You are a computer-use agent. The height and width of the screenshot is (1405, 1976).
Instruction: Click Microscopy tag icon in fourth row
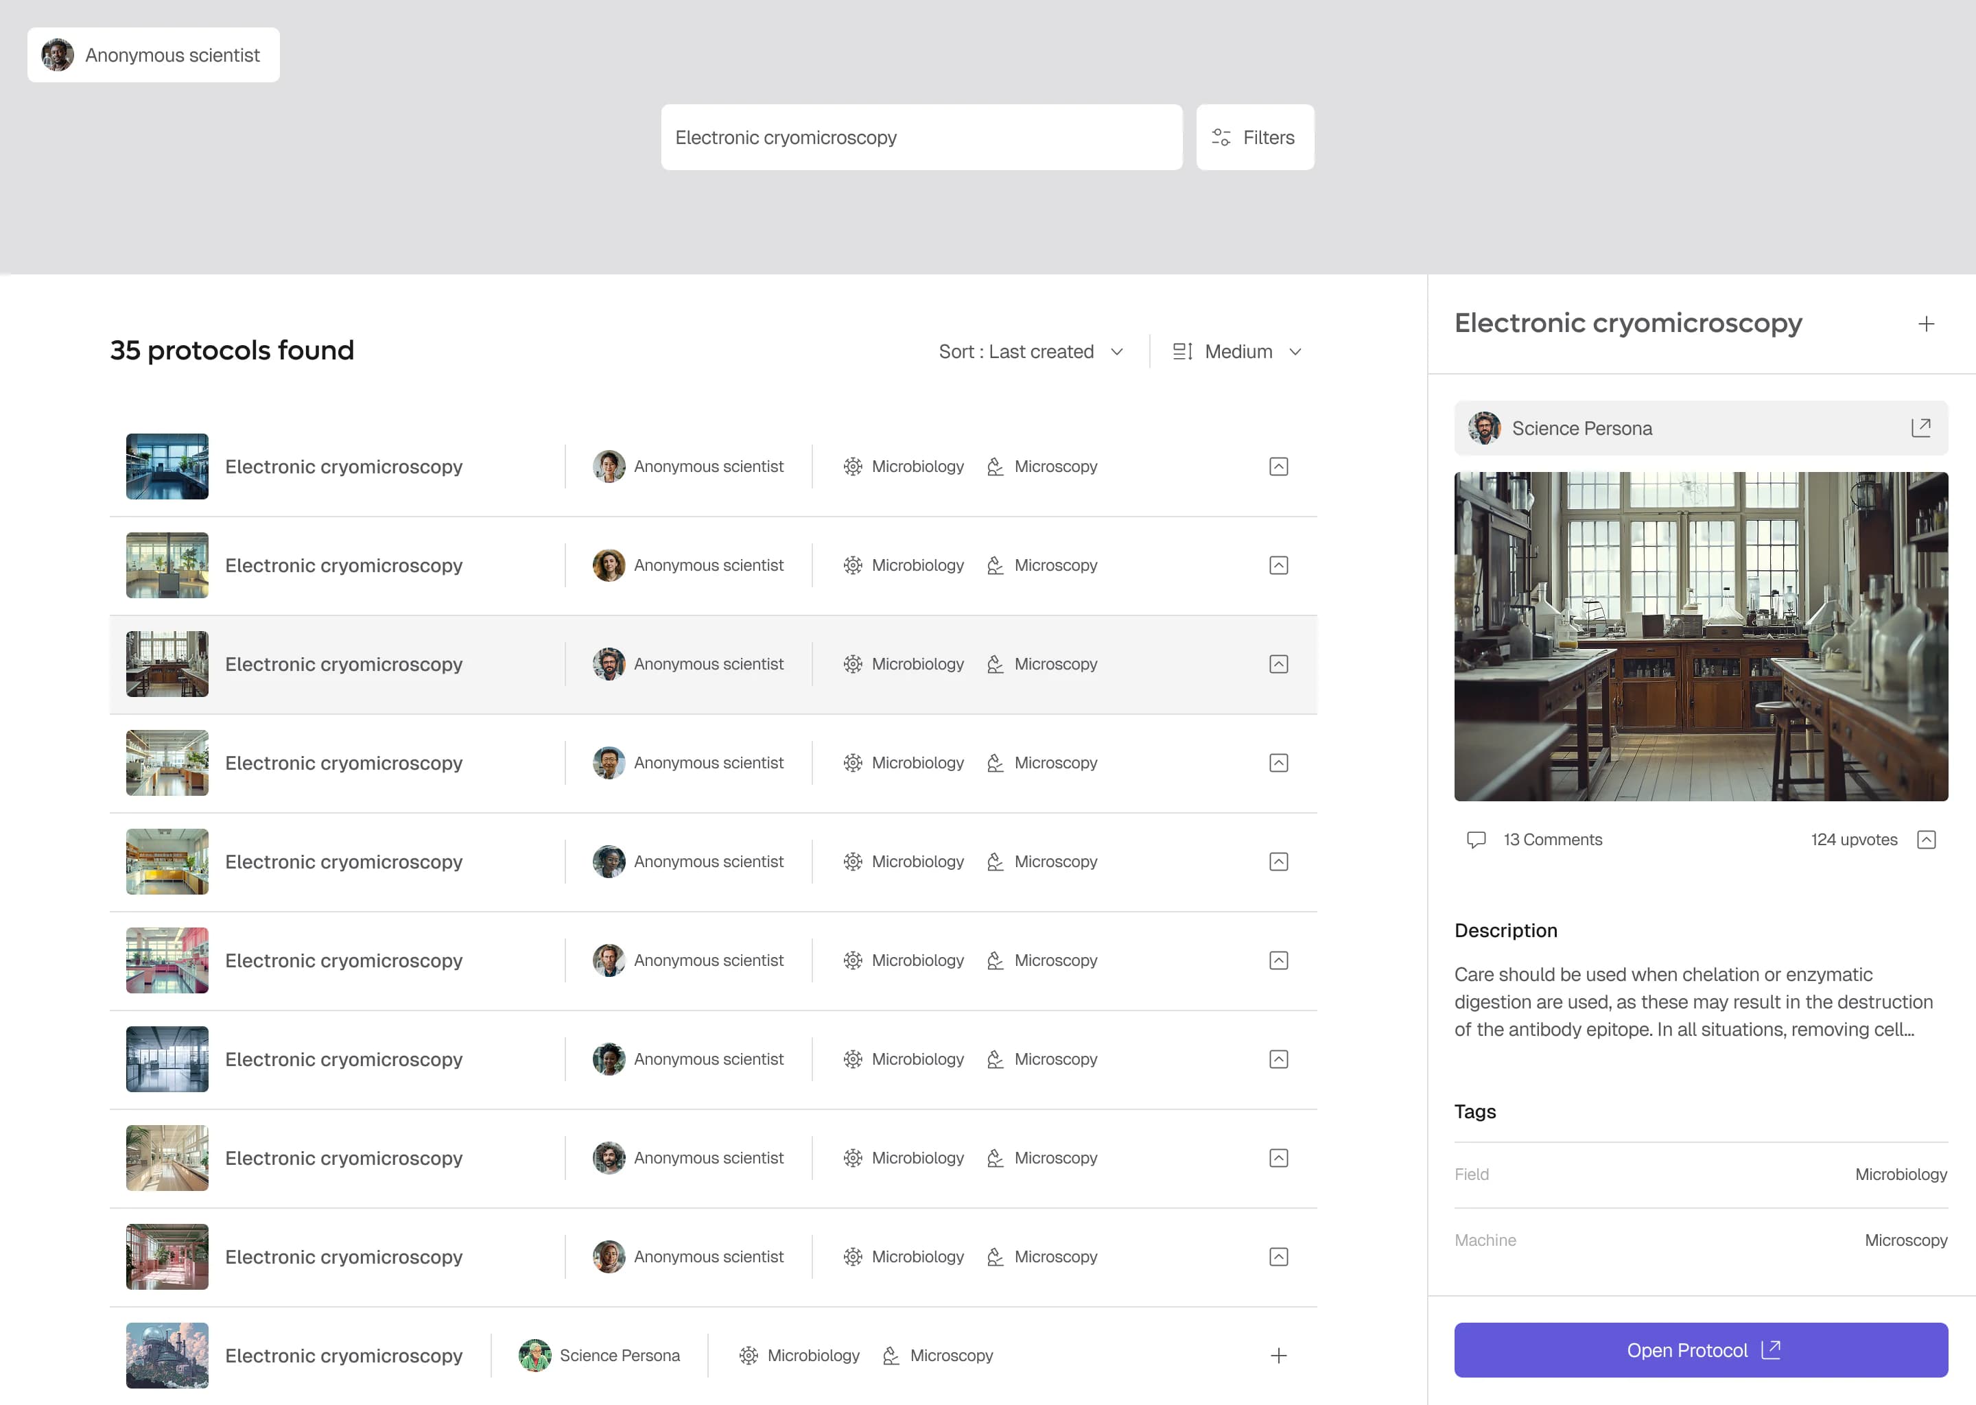click(995, 762)
